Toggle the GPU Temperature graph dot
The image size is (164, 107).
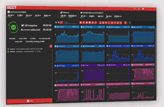tap(129, 27)
